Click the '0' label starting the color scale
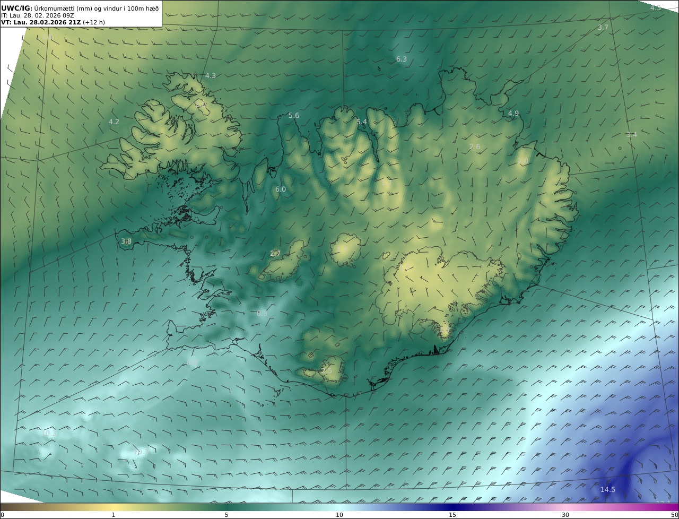This screenshot has width=679, height=519. click(x=2, y=515)
